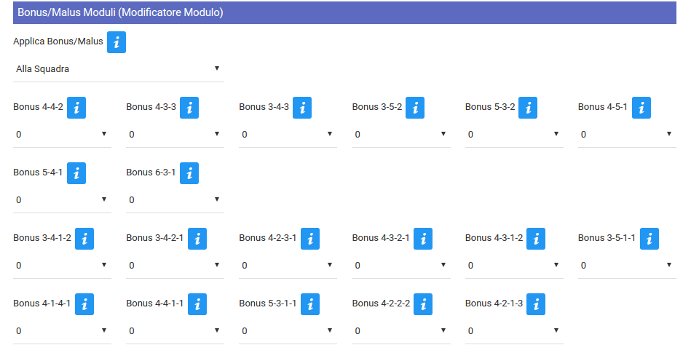Open the Alla Squadra dropdown
691x361 pixels.
[x=118, y=69]
